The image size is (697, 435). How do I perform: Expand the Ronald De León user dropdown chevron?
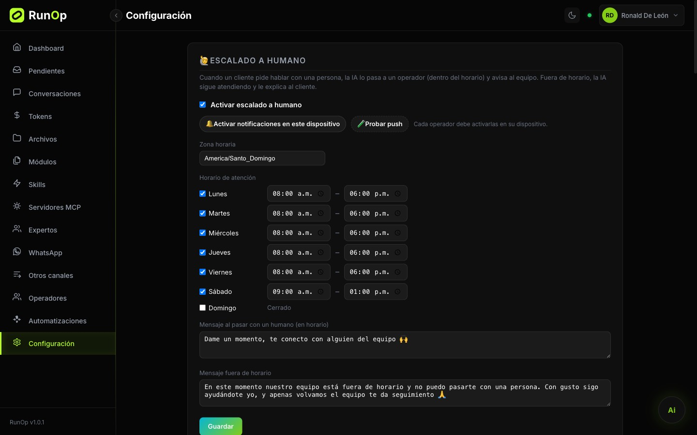(x=676, y=15)
